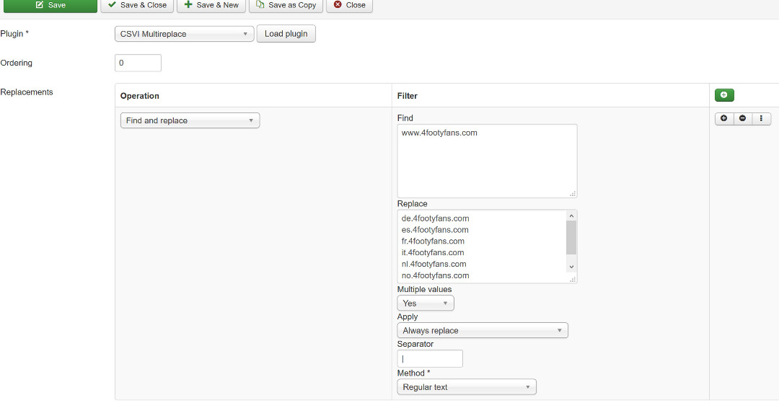
Task: Click the green Save button
Action: tap(50, 5)
